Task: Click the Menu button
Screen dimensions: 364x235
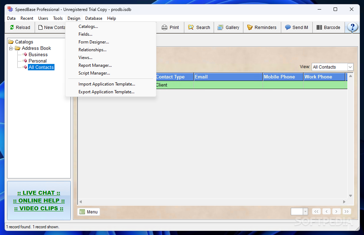Action: 89,212
